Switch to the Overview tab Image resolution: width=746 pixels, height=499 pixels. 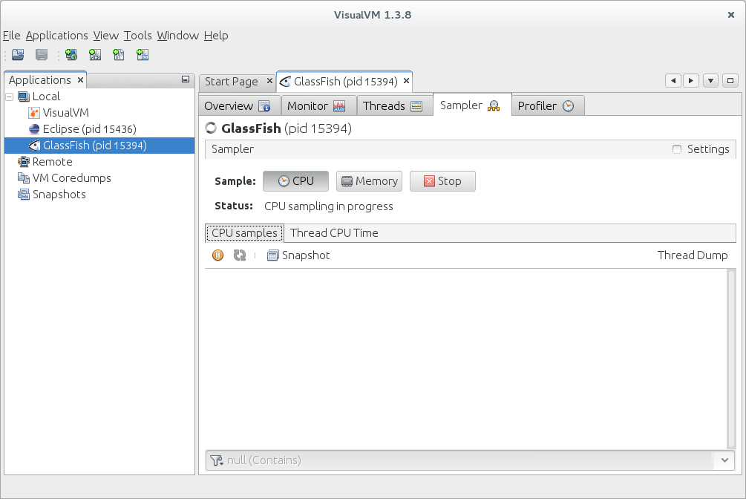pos(239,105)
